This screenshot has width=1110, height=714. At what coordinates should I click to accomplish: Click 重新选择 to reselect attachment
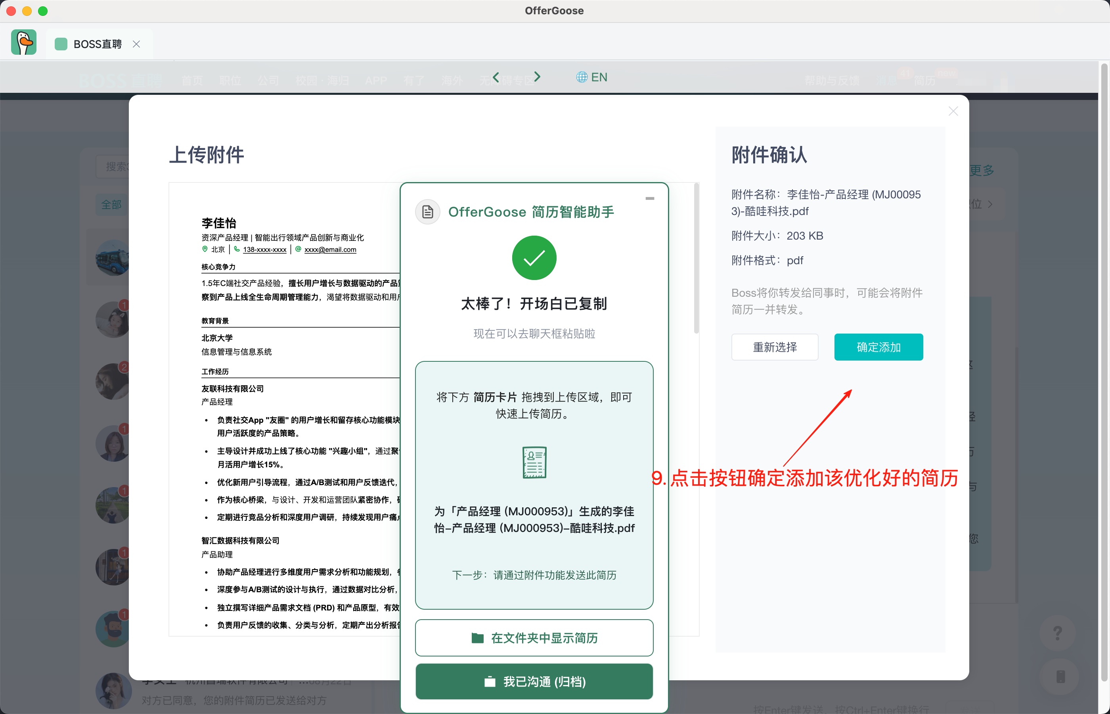774,347
